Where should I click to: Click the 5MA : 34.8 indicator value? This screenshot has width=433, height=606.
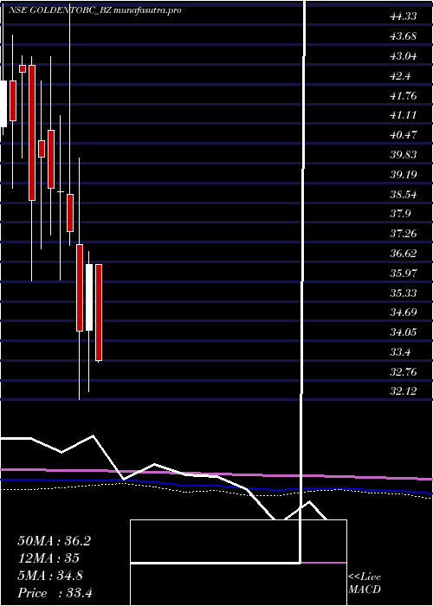coord(50,576)
